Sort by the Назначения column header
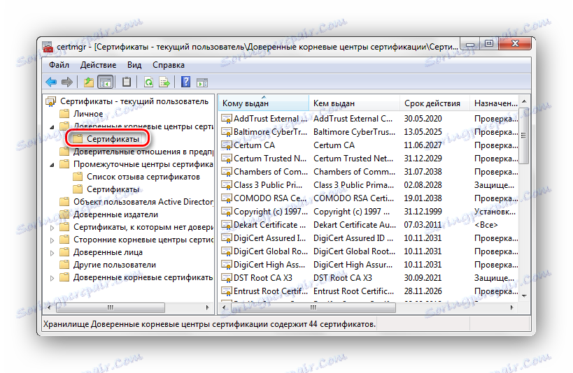Viewport: 573px width, 373px height. pos(495,103)
